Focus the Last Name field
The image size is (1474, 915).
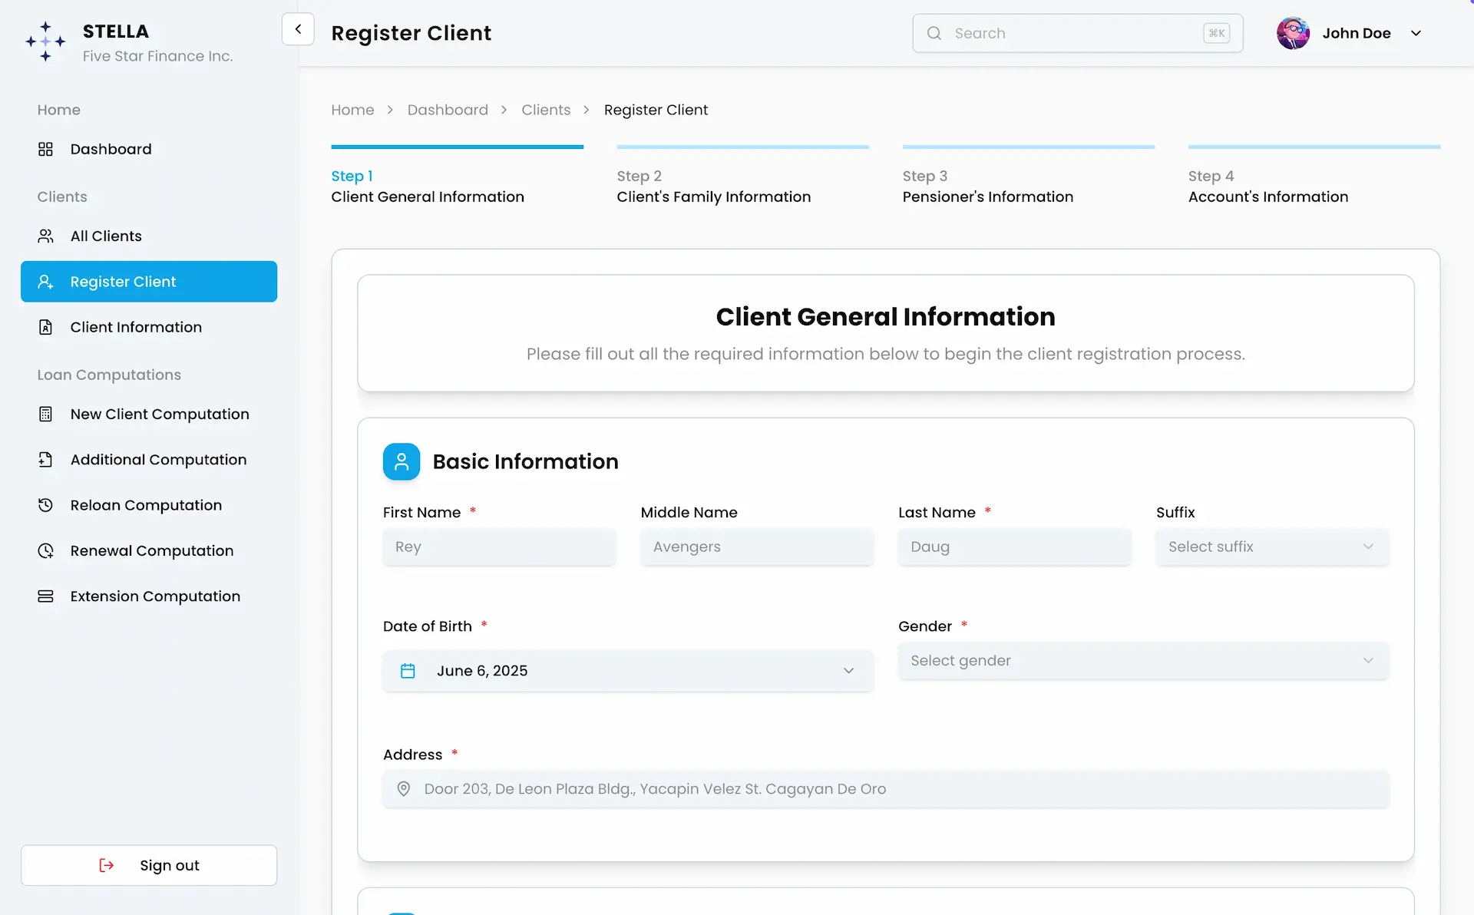point(1014,547)
